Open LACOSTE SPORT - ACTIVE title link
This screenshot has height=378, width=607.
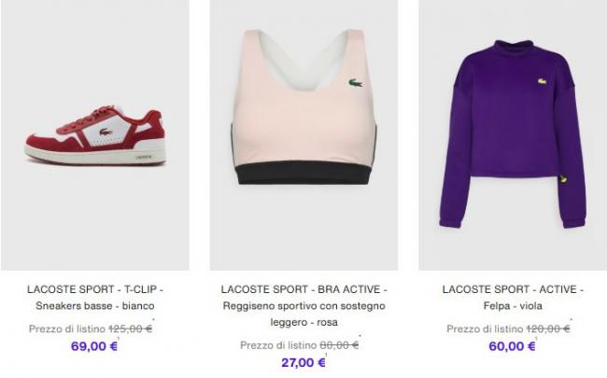[513, 289]
